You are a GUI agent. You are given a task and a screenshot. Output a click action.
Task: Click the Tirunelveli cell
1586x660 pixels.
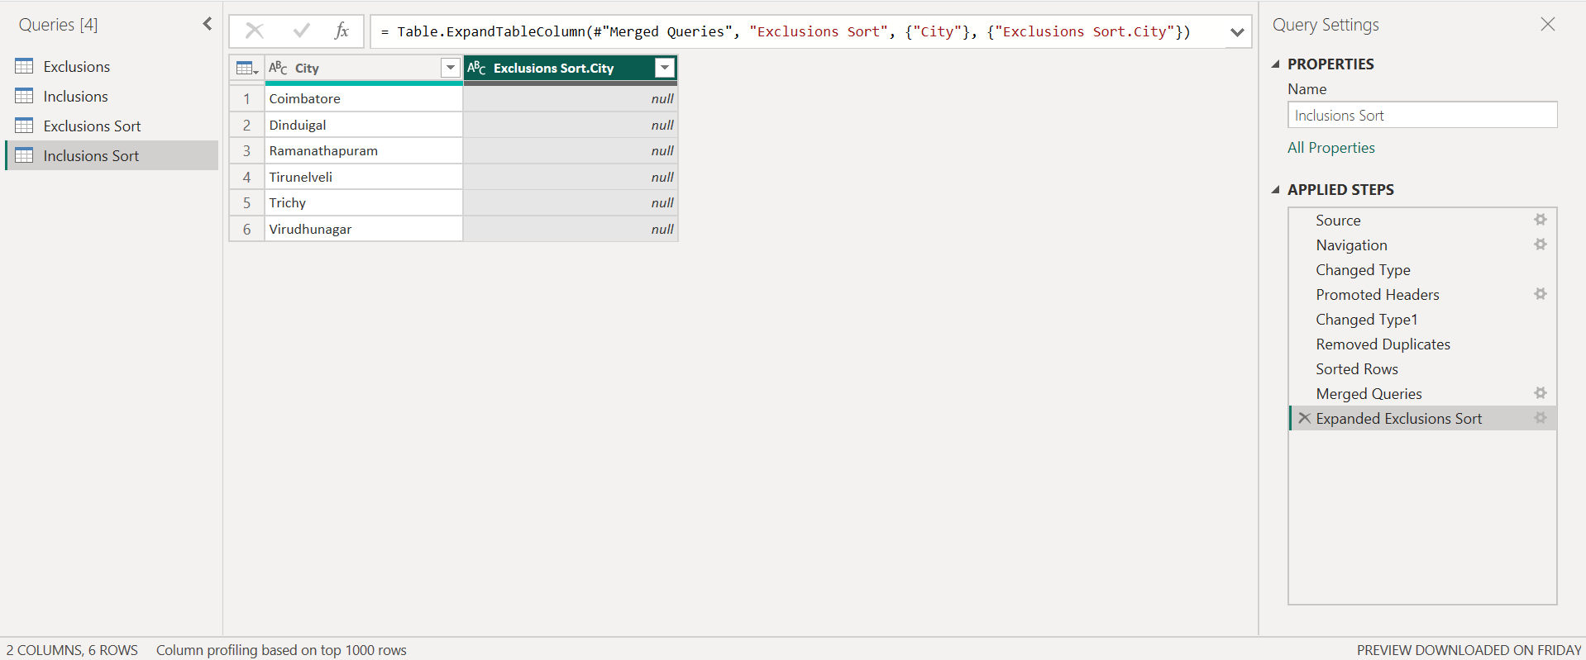point(364,177)
